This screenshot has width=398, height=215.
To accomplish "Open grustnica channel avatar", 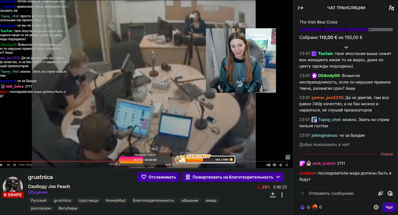I will click(13, 187).
